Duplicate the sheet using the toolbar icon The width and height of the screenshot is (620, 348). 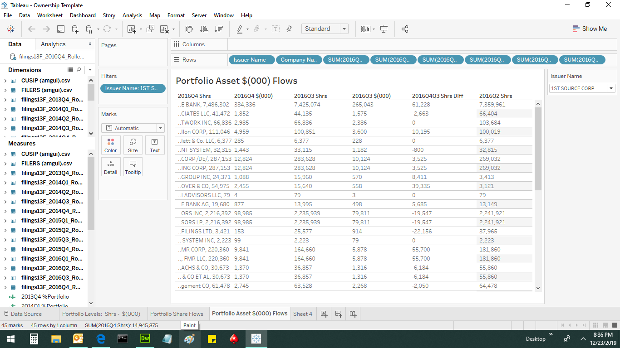click(x=151, y=29)
